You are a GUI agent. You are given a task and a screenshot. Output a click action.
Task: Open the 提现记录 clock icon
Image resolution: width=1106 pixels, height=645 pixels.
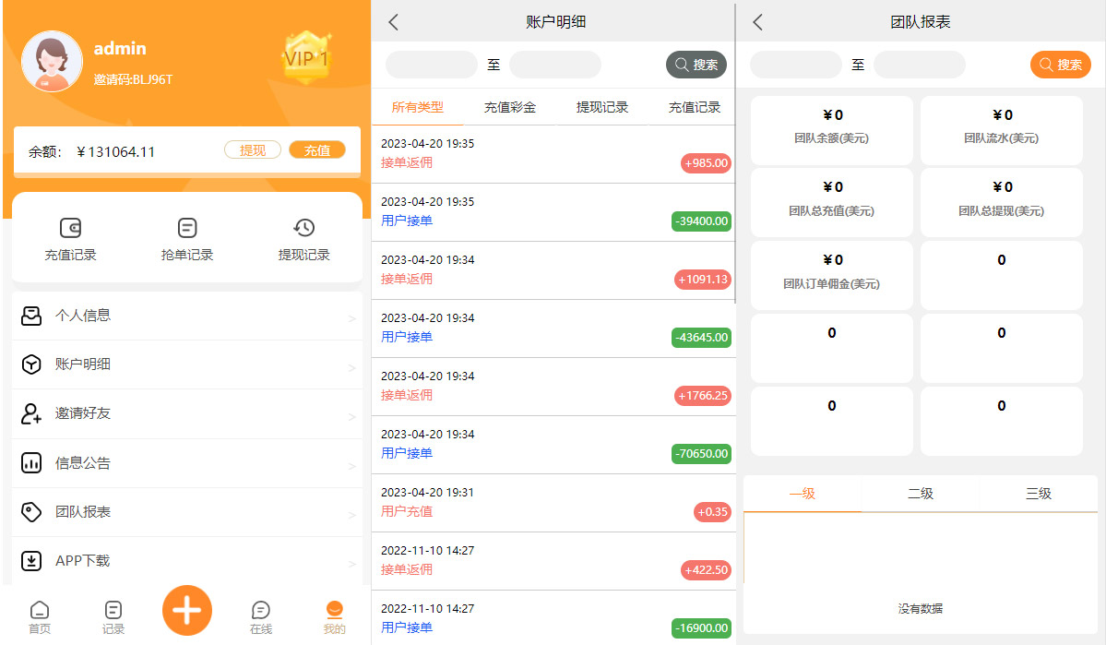pos(303,229)
